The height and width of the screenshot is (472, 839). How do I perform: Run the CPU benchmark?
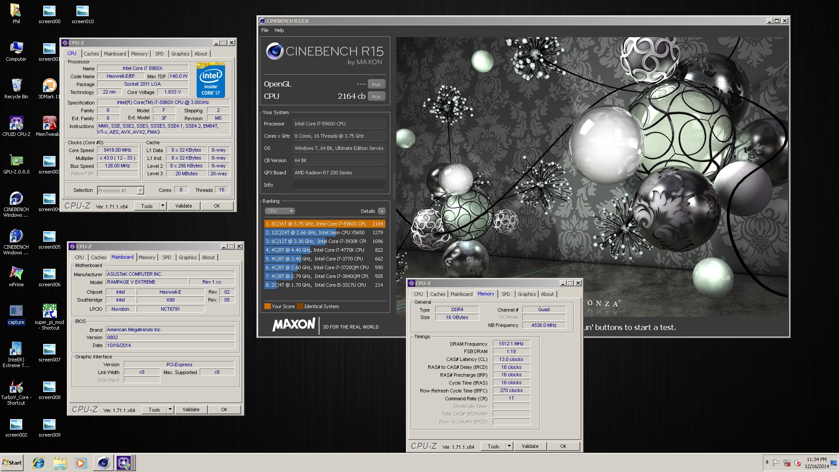(376, 97)
